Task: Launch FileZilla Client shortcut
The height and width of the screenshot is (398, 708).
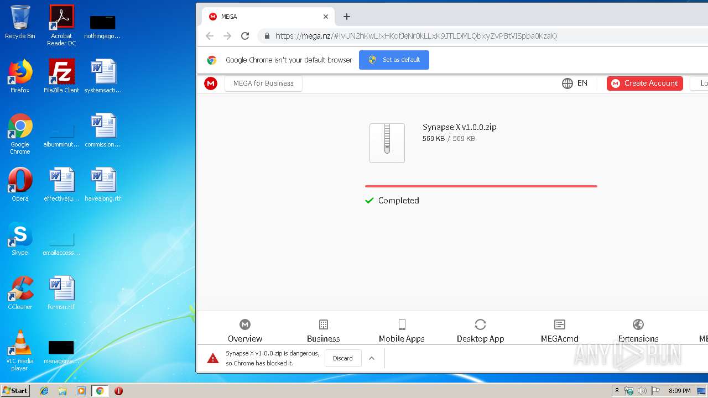Action: pyautogui.click(x=61, y=76)
